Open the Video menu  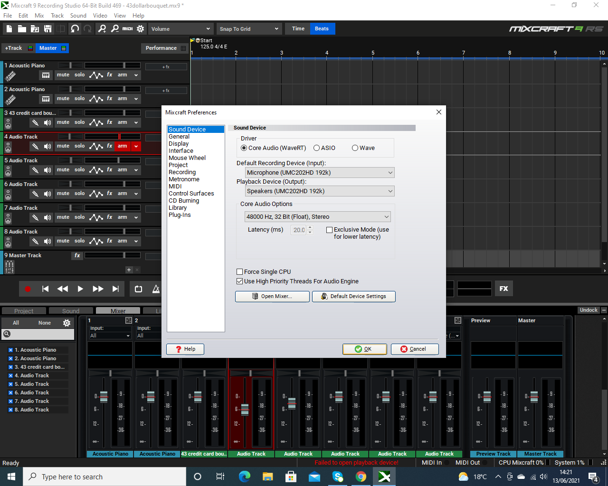(100, 16)
